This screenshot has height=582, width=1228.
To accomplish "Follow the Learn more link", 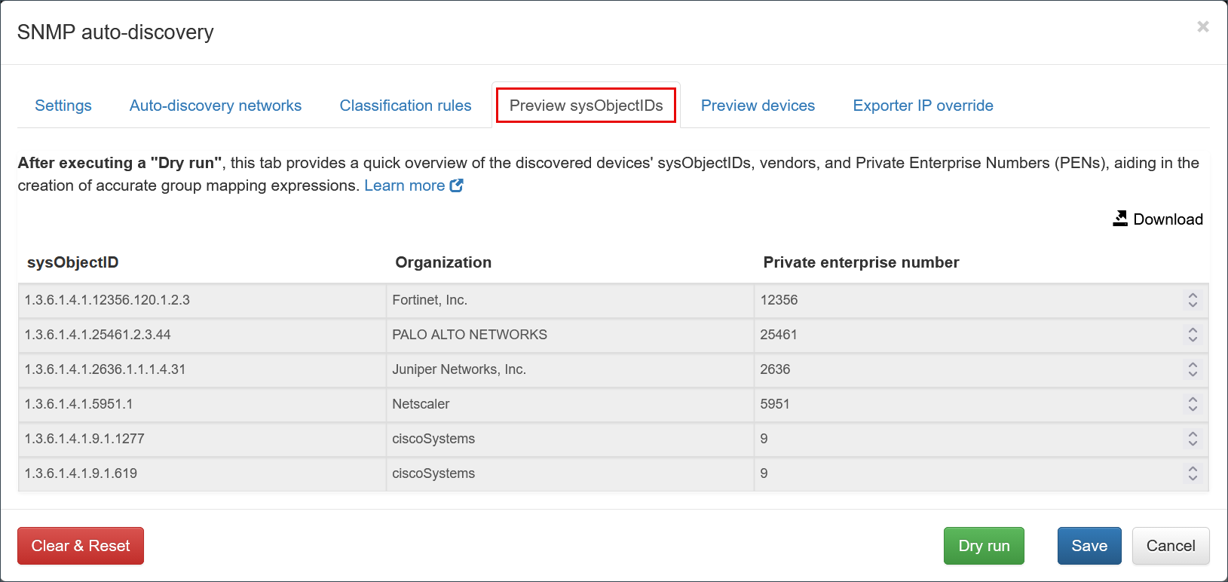I will pos(405,185).
